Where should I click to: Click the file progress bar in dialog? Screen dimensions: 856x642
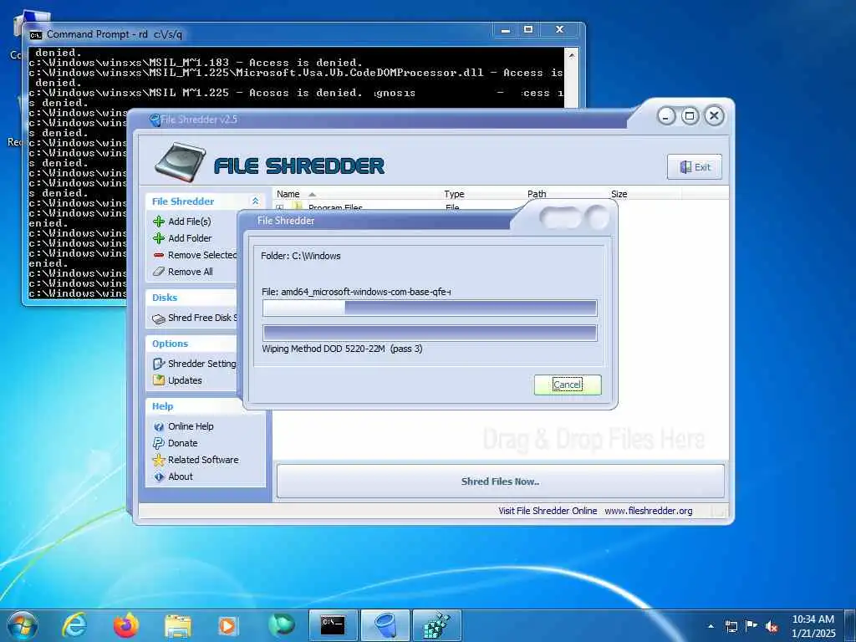tap(430, 308)
